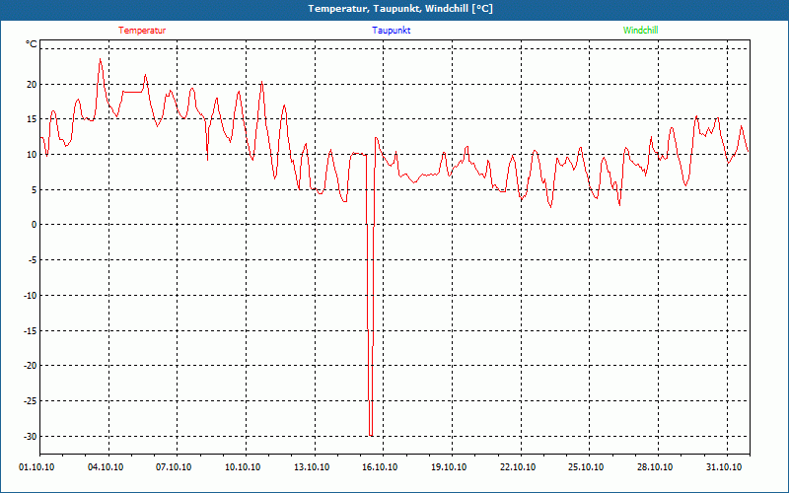Click the -25 value on the y-axis
789x493 pixels.
(x=31, y=401)
